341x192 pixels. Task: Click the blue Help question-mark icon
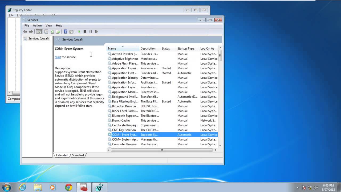pyautogui.click(x=66, y=31)
